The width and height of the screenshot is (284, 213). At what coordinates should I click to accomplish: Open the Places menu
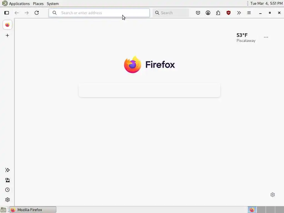[x=38, y=4]
